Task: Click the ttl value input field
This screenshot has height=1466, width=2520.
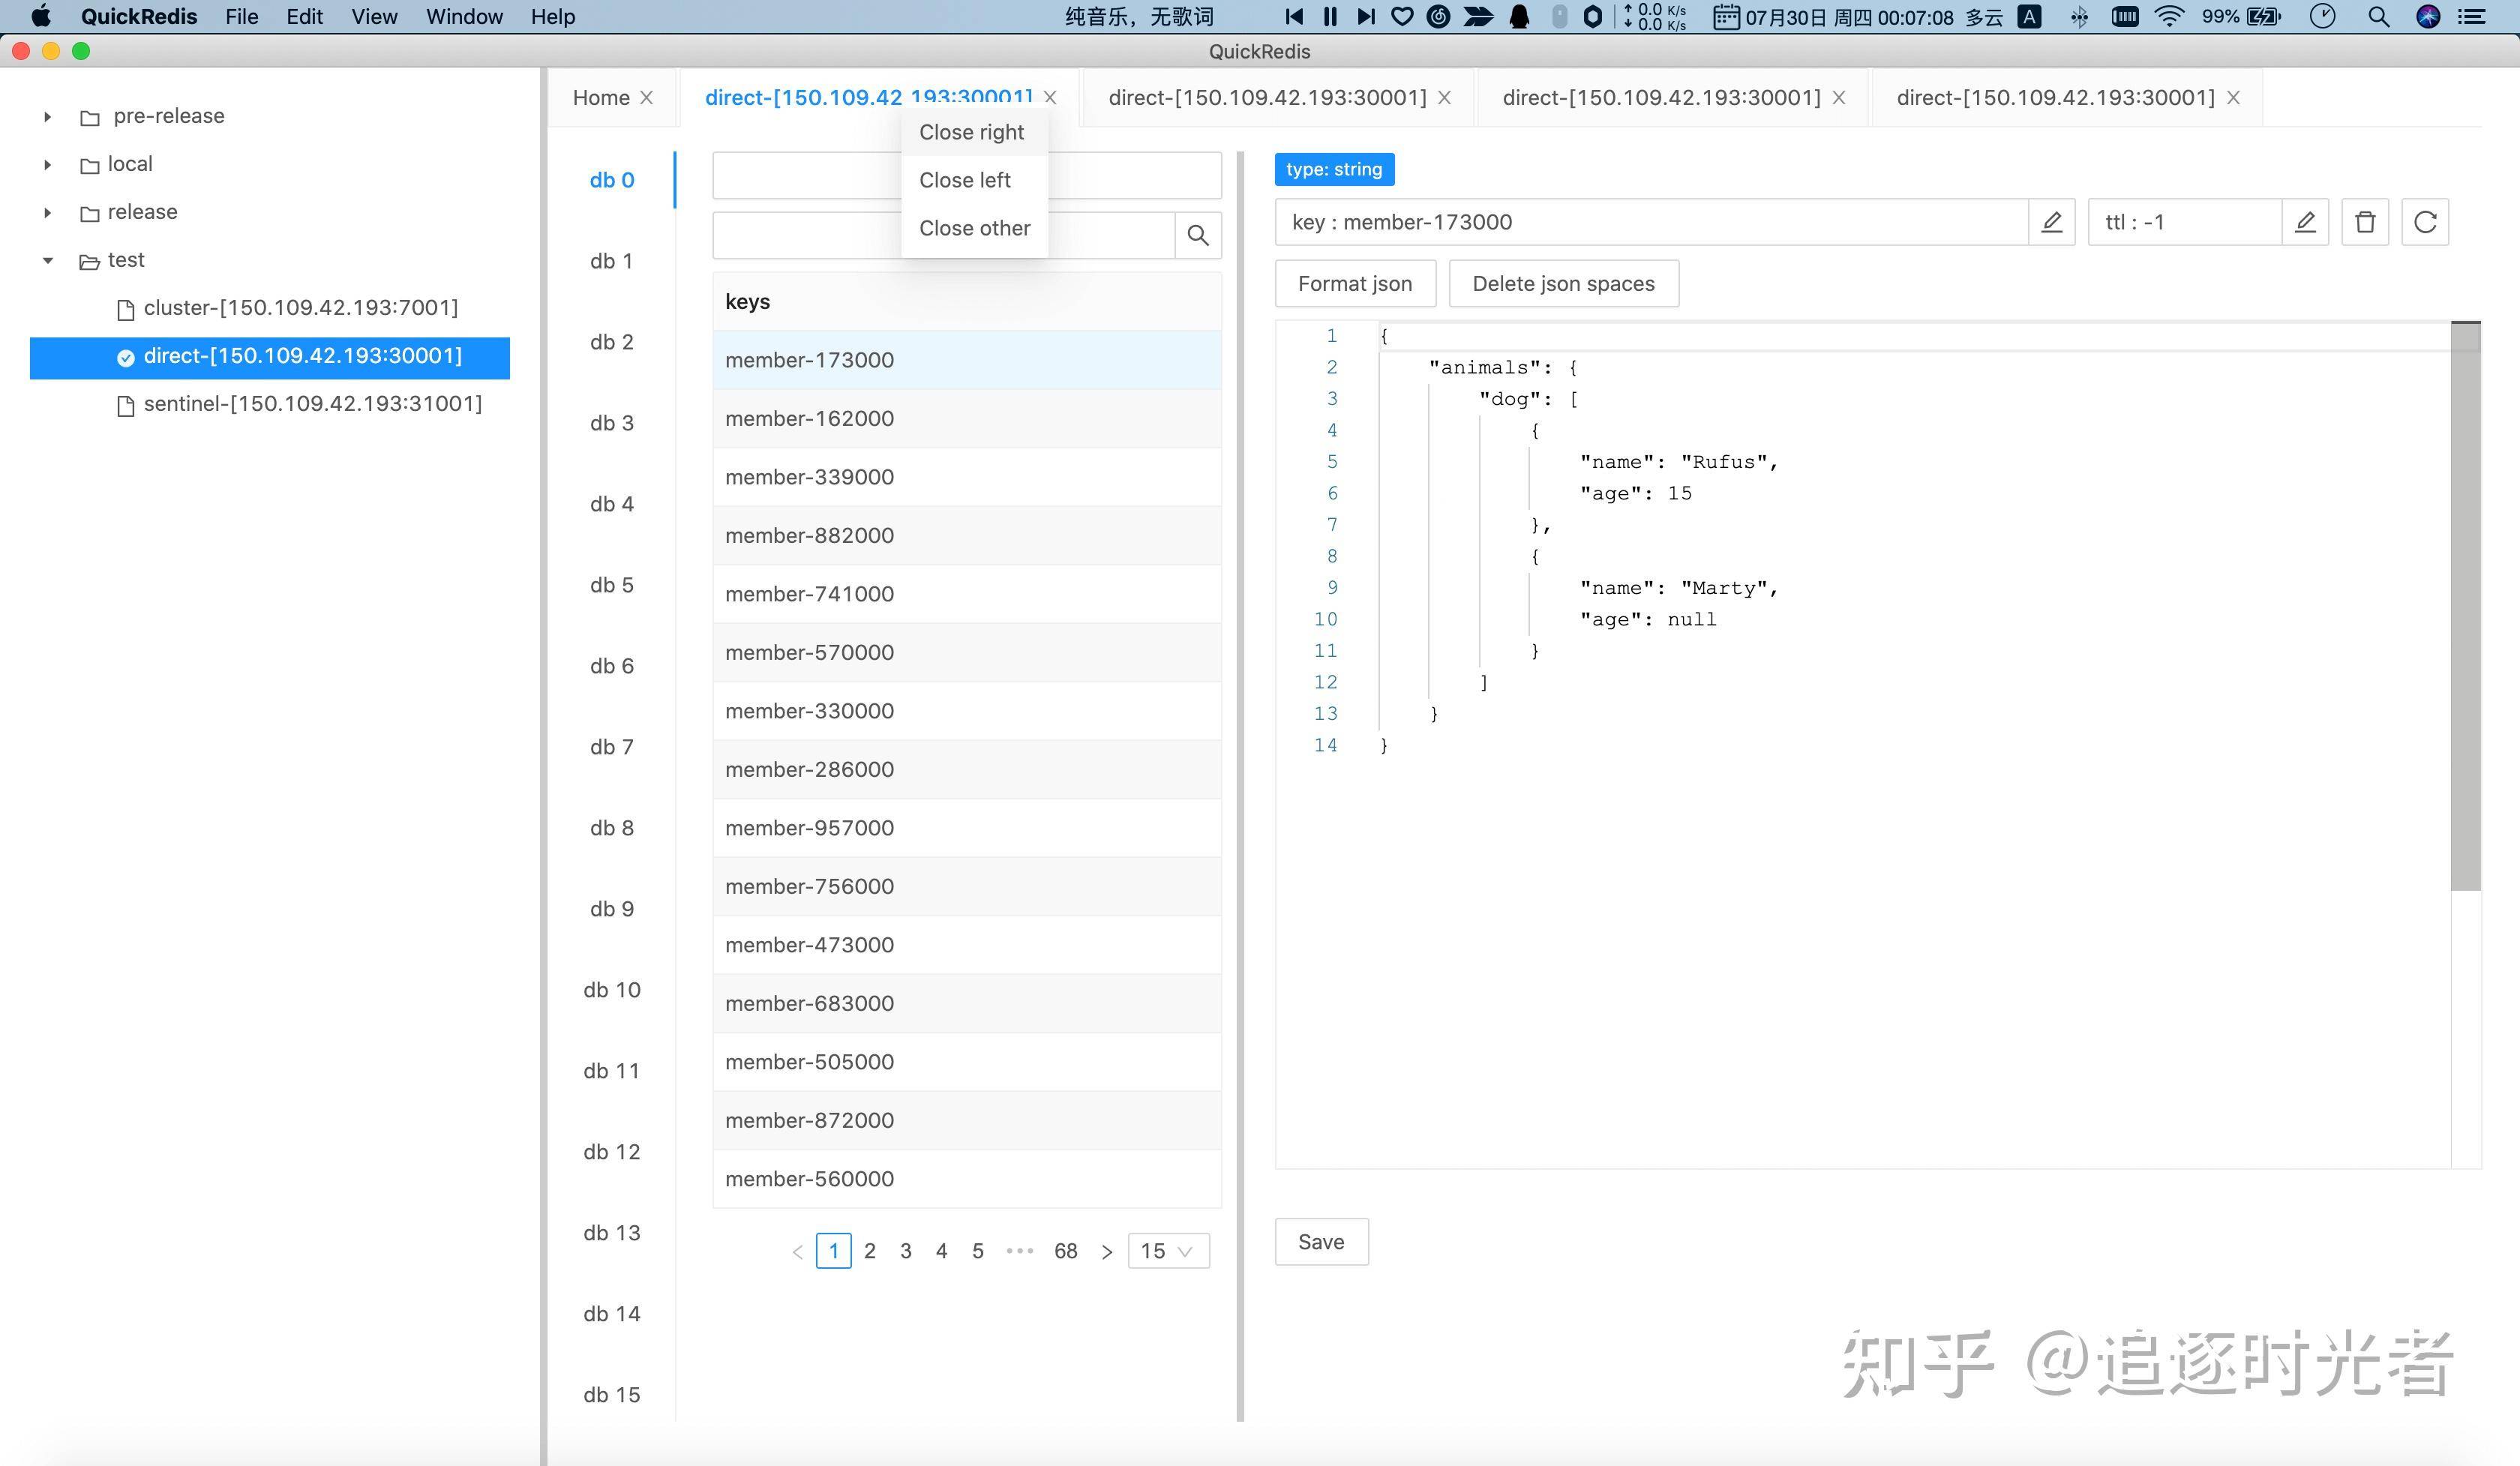Action: (2185, 222)
